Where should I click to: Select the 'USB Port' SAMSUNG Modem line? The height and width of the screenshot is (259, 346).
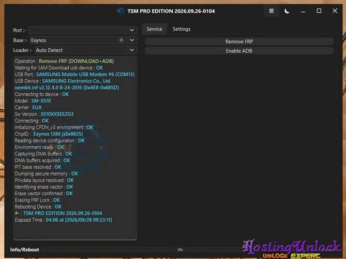coord(74,74)
